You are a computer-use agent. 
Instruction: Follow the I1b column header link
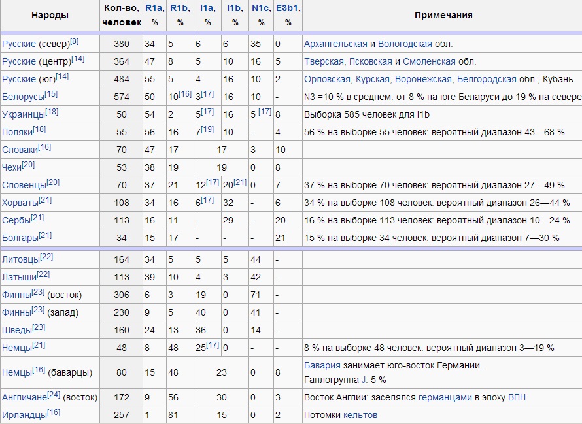pyautogui.click(x=234, y=8)
